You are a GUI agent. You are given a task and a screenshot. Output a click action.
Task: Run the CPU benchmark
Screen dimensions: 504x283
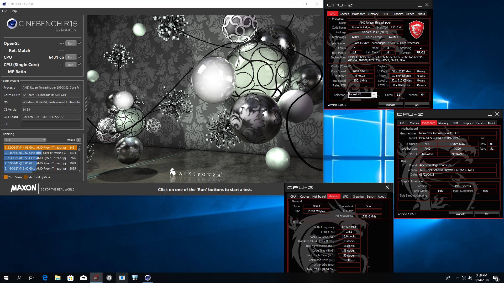click(71, 57)
